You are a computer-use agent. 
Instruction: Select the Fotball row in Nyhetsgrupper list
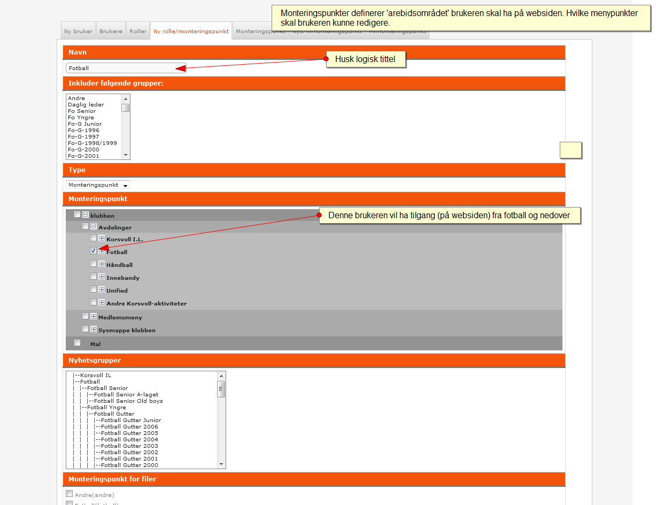pos(87,382)
